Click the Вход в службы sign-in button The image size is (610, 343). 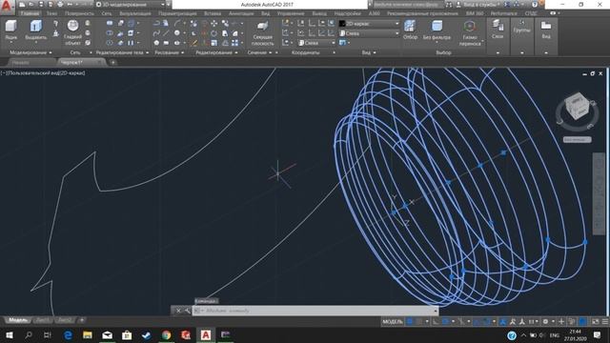point(478,4)
